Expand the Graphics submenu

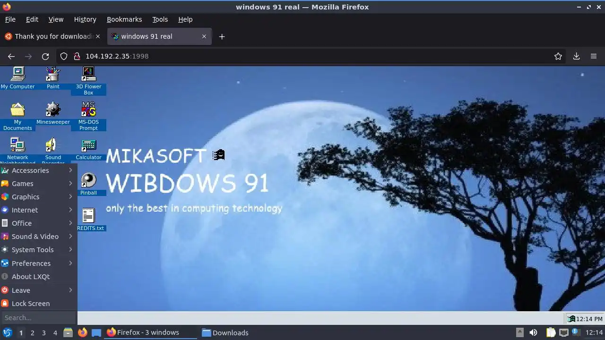click(38, 197)
